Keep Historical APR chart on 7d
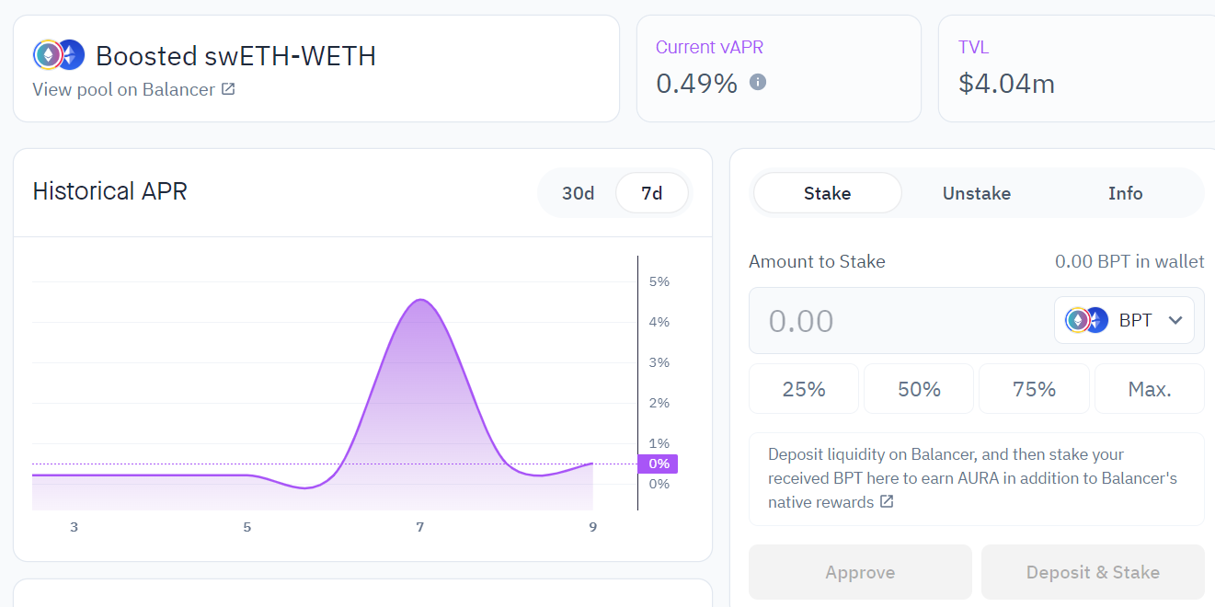The width and height of the screenshot is (1215, 607). pos(651,193)
